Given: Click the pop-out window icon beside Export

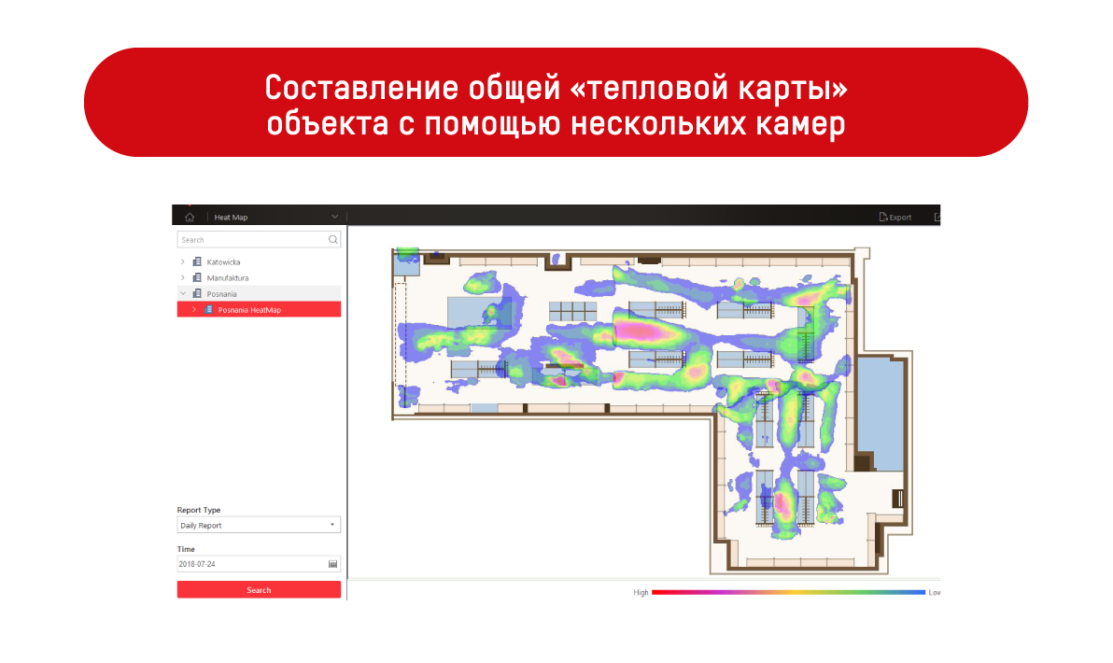Looking at the screenshot, I should pos(936,218).
